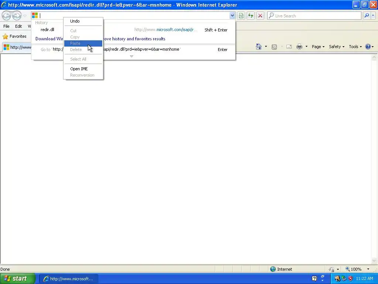Choose Copy in the context menu
Image resolution: width=378 pixels, height=284 pixels.
coord(83,37)
